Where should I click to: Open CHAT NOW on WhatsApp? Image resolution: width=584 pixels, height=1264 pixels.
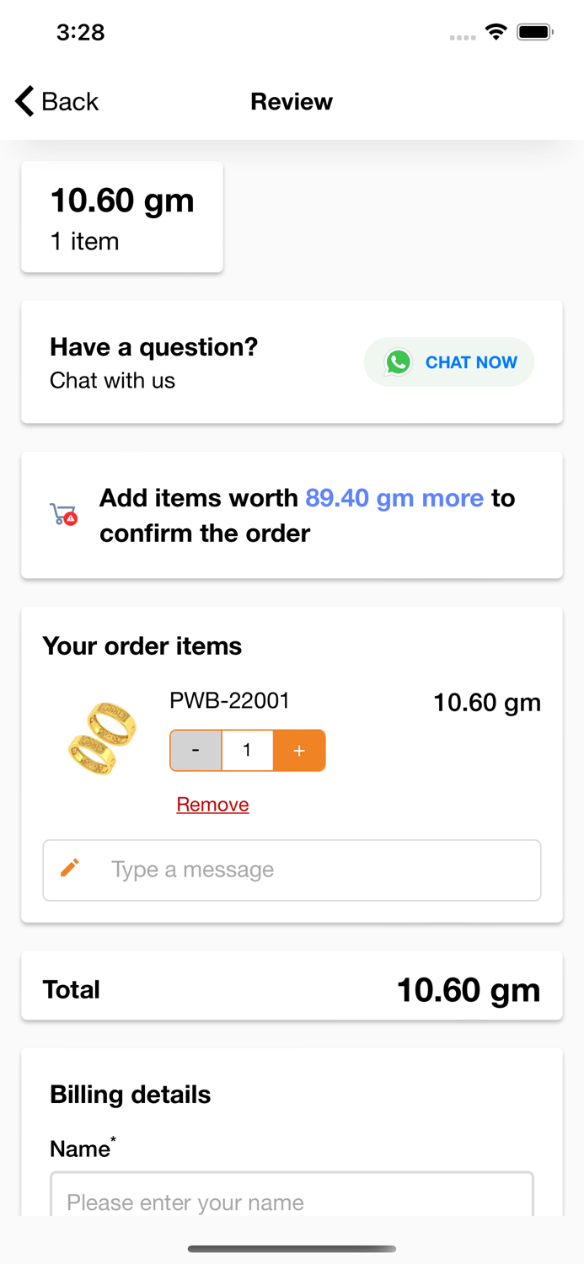[x=449, y=362]
